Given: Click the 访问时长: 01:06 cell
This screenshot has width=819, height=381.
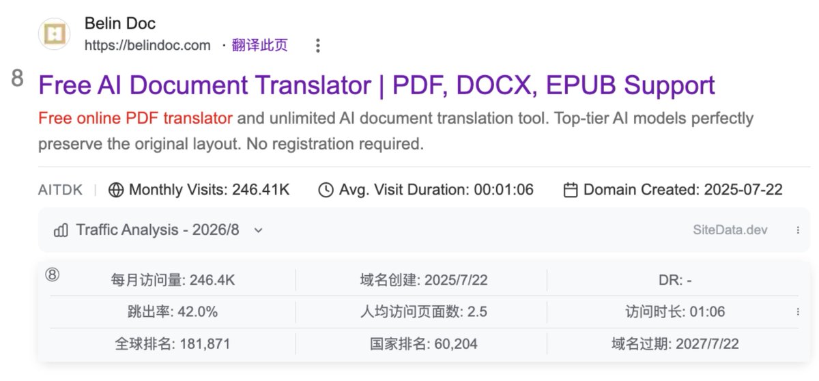Looking at the screenshot, I should tap(676, 312).
